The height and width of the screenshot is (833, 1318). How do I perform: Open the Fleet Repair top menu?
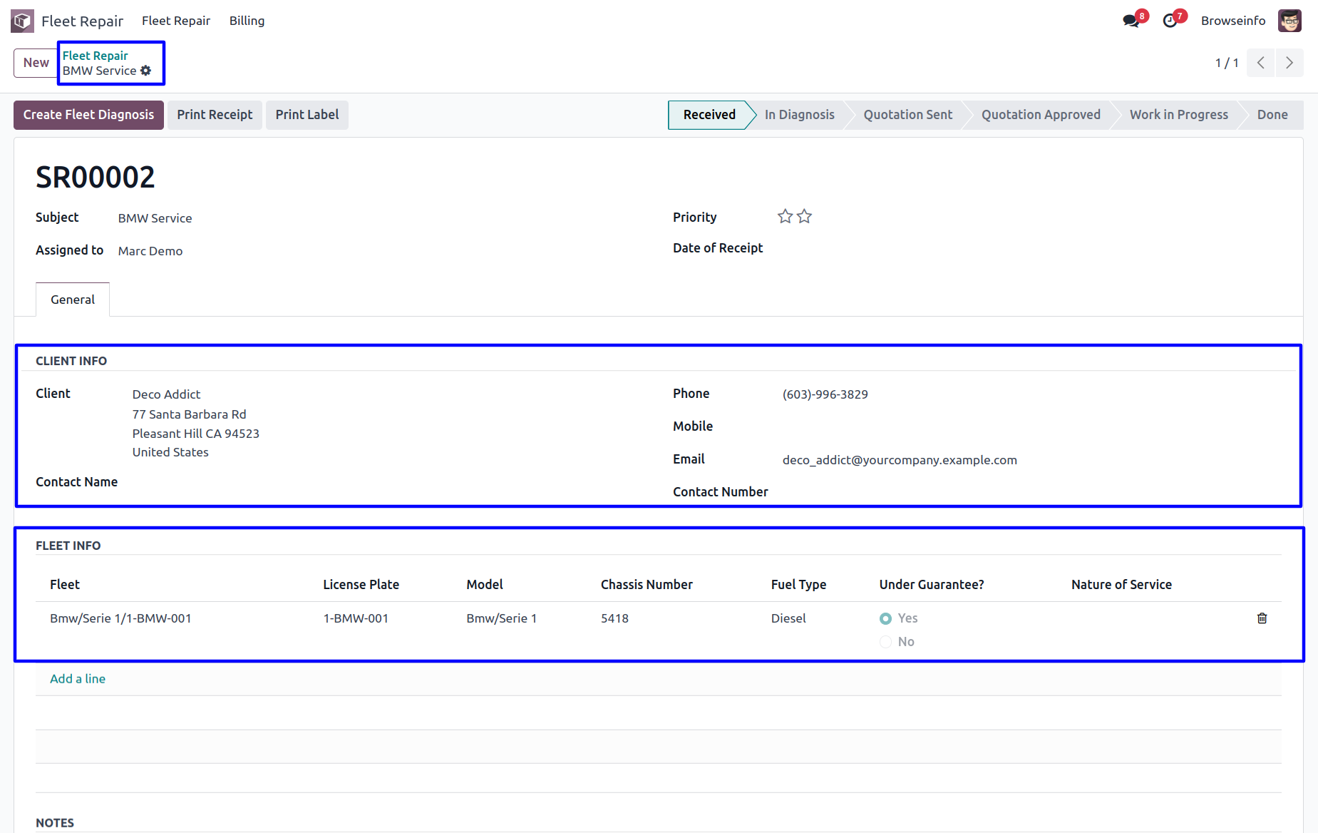pyautogui.click(x=175, y=21)
